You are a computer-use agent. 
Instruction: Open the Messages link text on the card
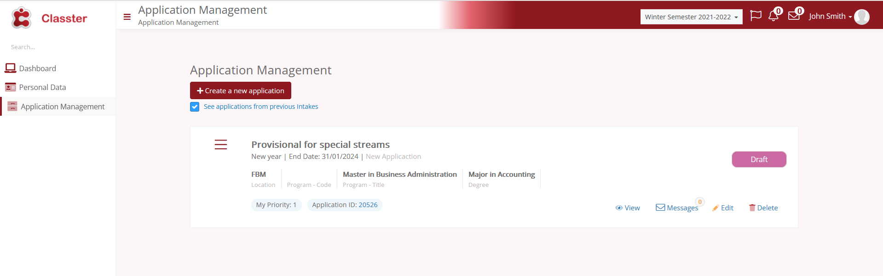click(682, 208)
